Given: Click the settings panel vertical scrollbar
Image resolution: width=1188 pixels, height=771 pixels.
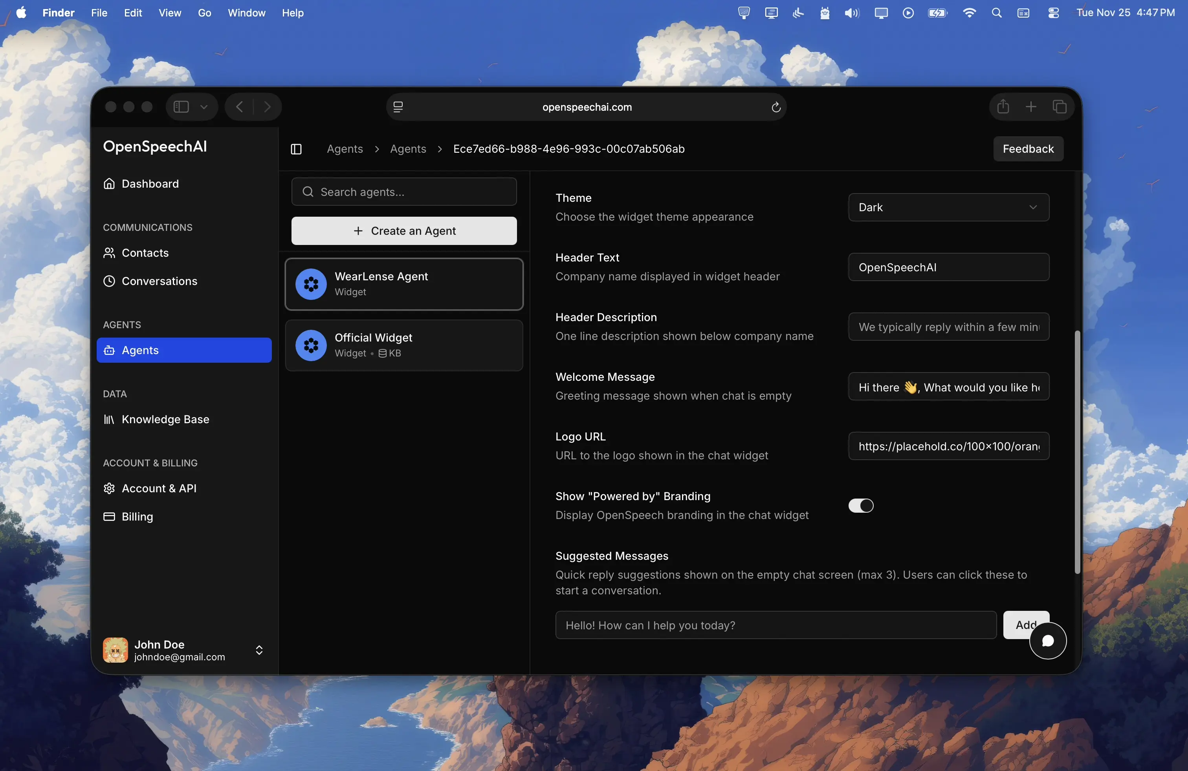Looking at the screenshot, I should point(1077,452).
